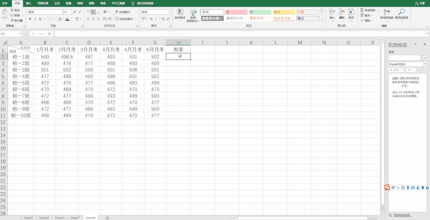Click the Insert Function (fx) icon
Viewport: 430px width, 220px height.
(49, 34)
